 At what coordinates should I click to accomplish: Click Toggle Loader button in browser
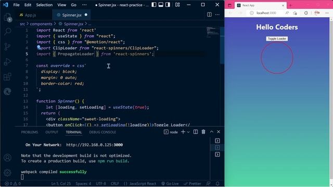[277, 38]
